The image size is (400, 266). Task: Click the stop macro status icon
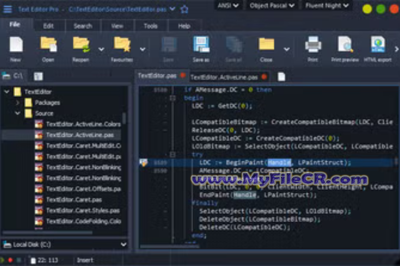pos(19,260)
